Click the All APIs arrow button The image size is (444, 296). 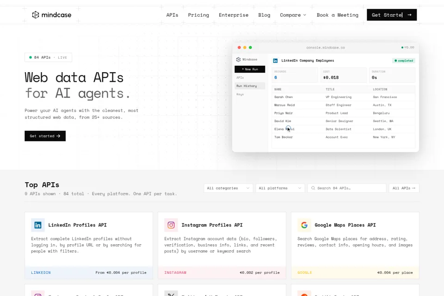point(404,188)
